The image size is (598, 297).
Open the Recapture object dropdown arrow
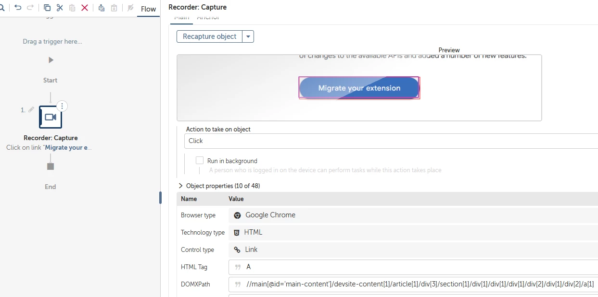pyautogui.click(x=248, y=36)
